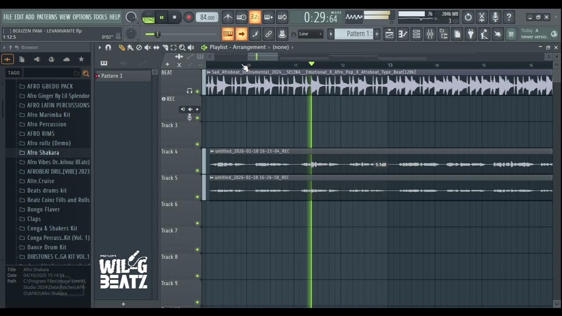Open the Afro Shakara folder
The height and width of the screenshot is (316, 562).
43,153
